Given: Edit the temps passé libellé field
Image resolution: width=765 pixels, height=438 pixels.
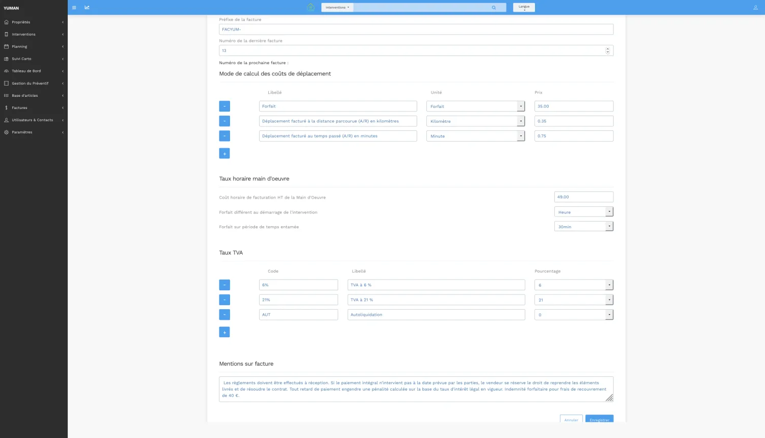Looking at the screenshot, I should tap(338, 136).
